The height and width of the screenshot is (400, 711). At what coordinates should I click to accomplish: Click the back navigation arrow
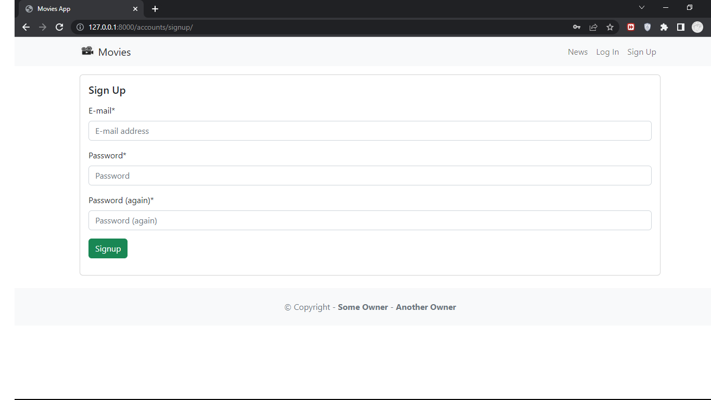[26, 27]
